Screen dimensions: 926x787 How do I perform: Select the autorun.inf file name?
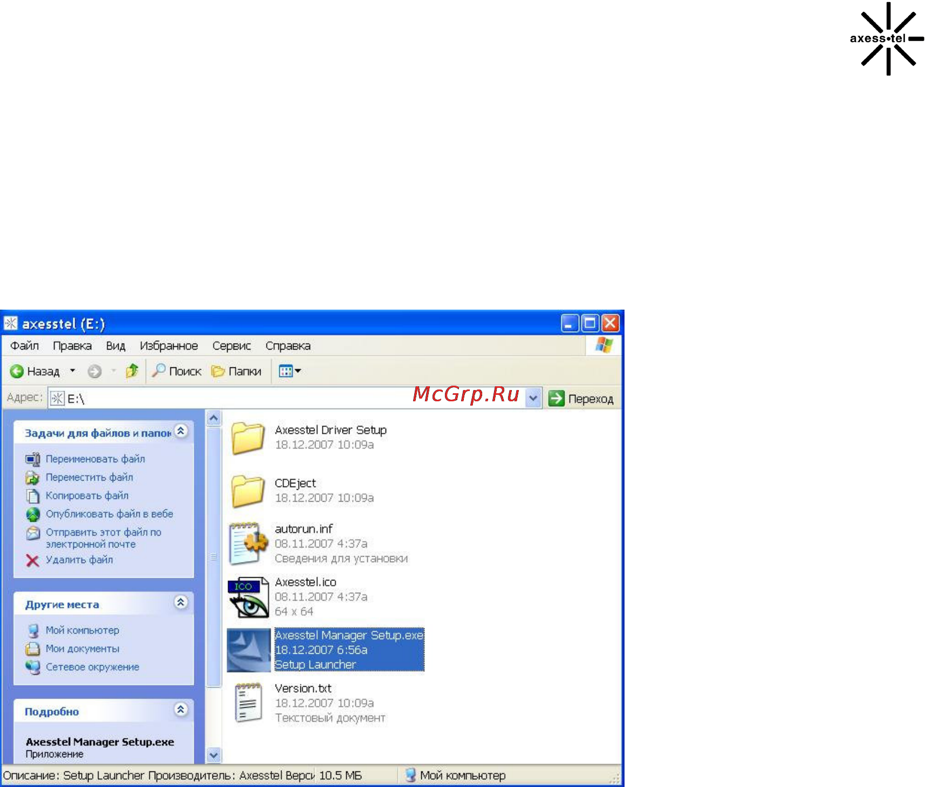click(x=304, y=529)
